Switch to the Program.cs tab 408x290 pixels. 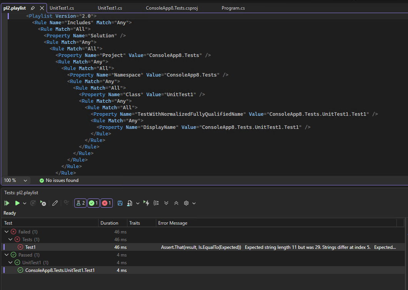pos(233,8)
